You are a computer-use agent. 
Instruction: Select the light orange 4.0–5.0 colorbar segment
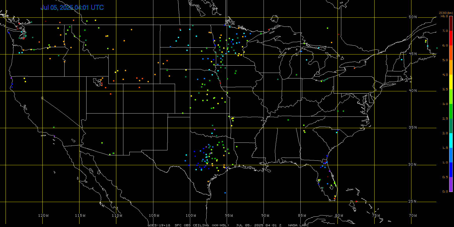coord(451,67)
